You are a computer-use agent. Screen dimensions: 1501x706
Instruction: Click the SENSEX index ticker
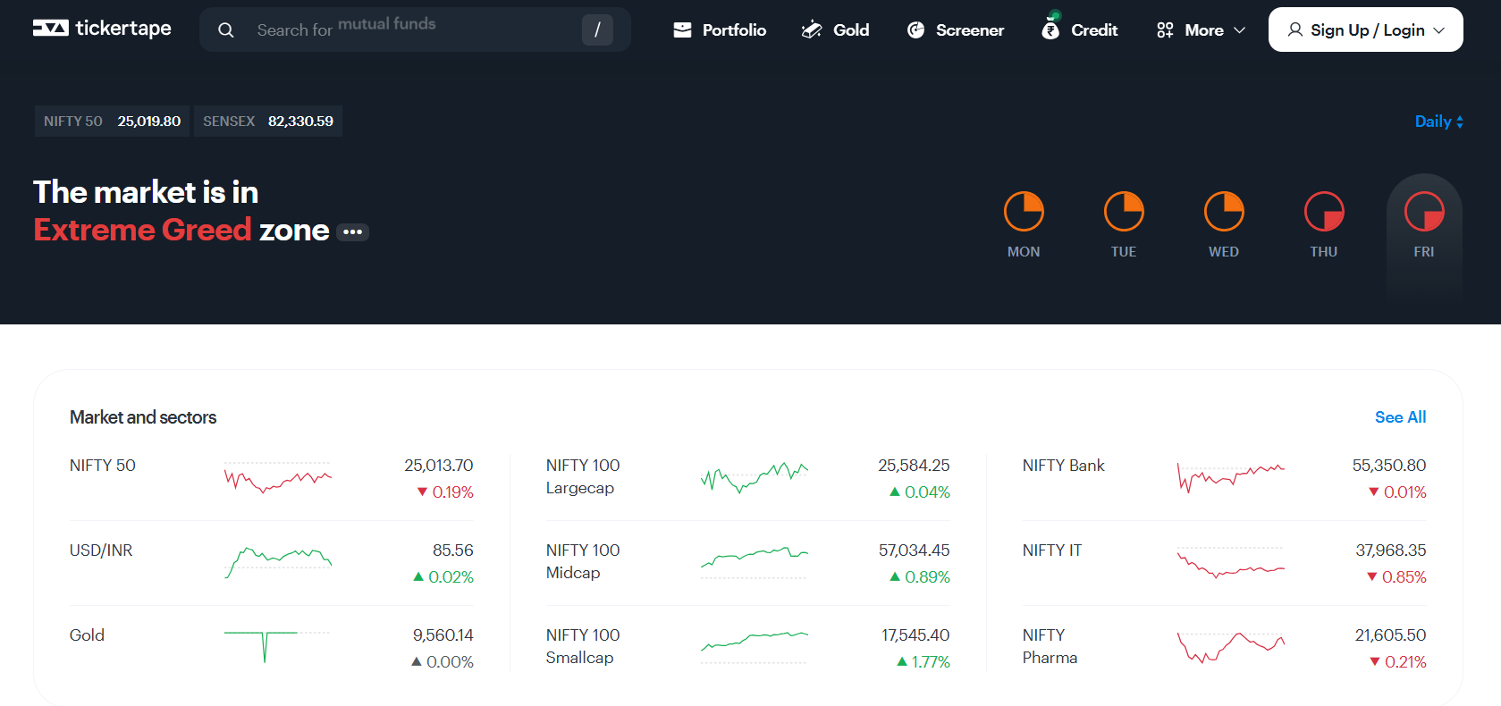pos(268,122)
